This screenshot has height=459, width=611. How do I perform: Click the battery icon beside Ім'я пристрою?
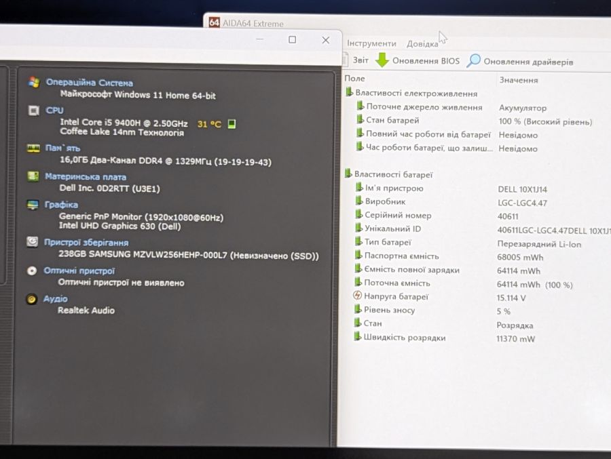pyautogui.click(x=359, y=187)
